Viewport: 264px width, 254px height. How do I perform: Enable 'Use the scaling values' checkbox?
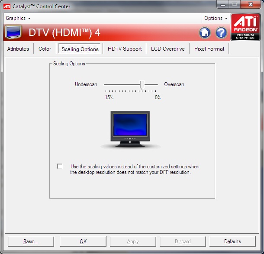tap(60, 166)
